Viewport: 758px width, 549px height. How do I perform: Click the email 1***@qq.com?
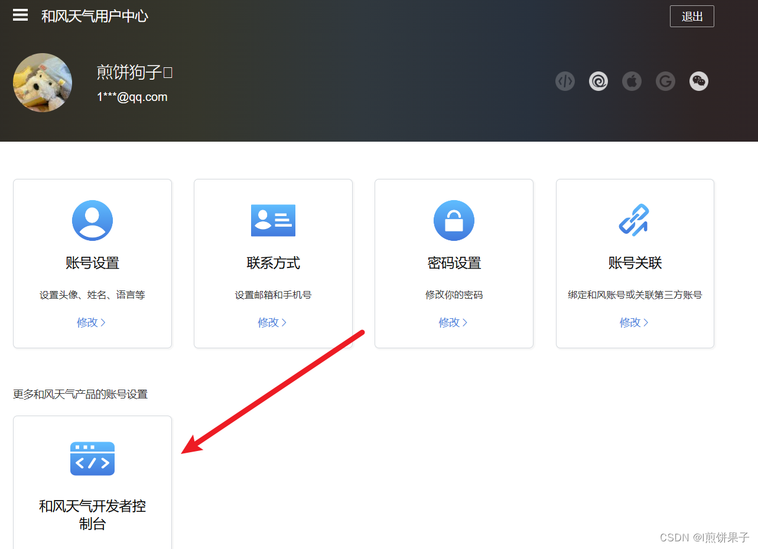[x=132, y=97]
